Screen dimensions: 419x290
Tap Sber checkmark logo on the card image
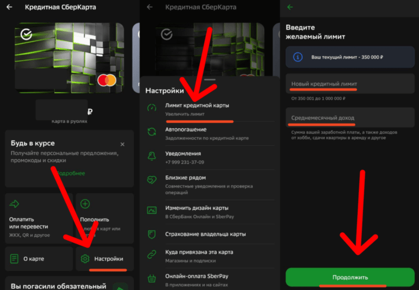(26, 34)
